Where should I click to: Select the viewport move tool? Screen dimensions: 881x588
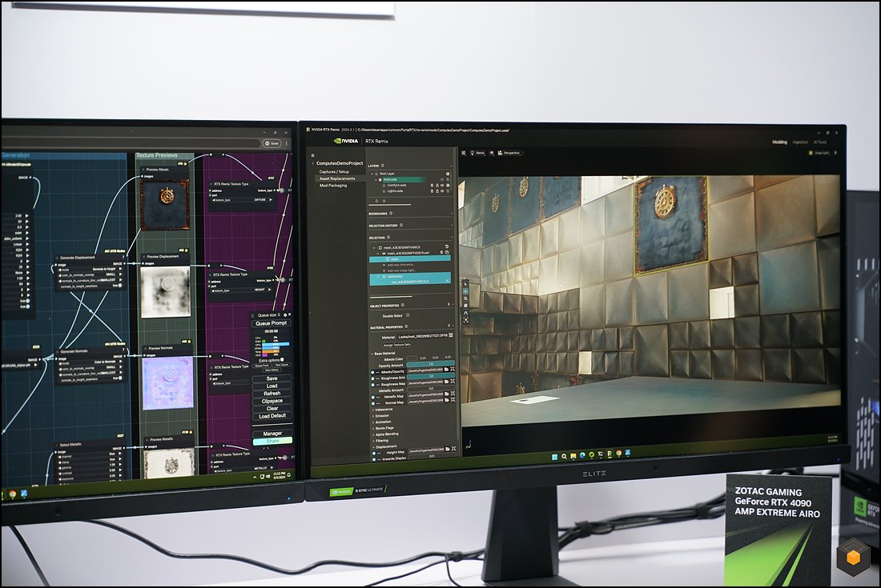(466, 291)
